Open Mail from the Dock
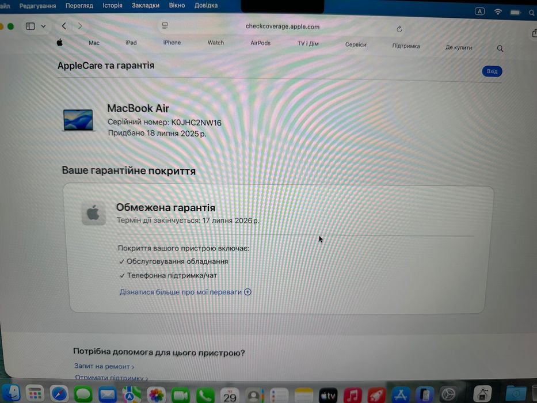This screenshot has height=403, width=537. pos(108,394)
